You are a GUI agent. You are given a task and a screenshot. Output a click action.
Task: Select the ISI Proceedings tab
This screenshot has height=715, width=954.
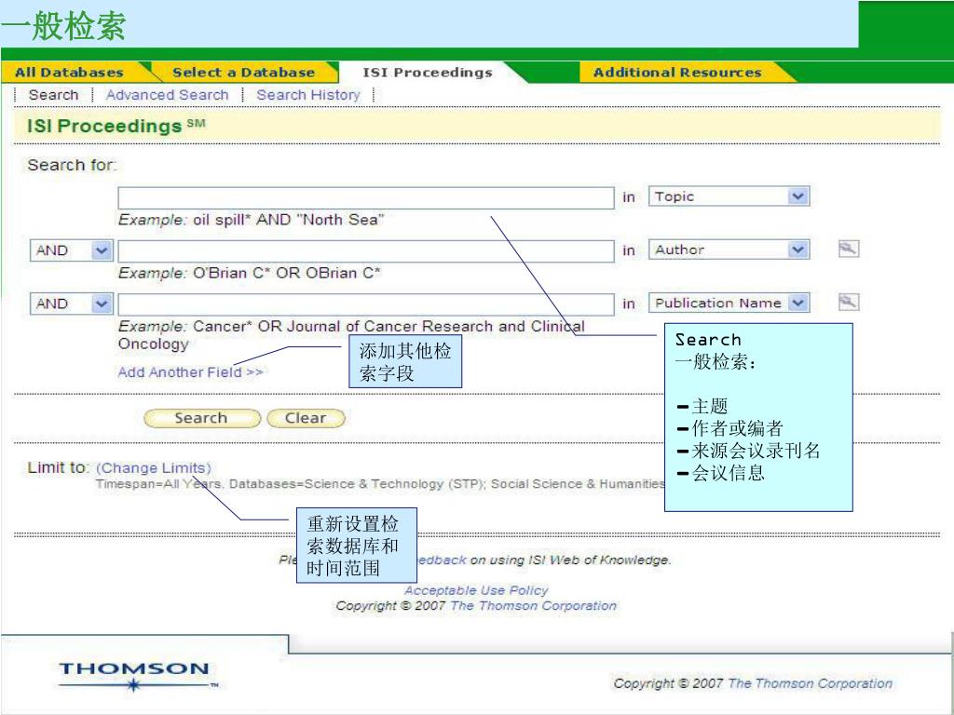pos(427,73)
